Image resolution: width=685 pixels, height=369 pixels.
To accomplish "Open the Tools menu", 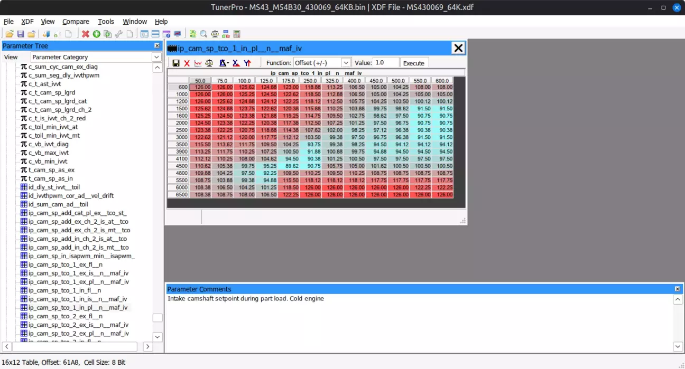I will click(106, 22).
